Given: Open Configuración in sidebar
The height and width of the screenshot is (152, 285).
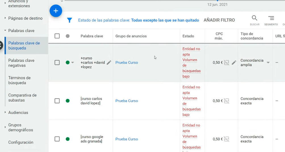Looking at the screenshot, I should point(21,142).
